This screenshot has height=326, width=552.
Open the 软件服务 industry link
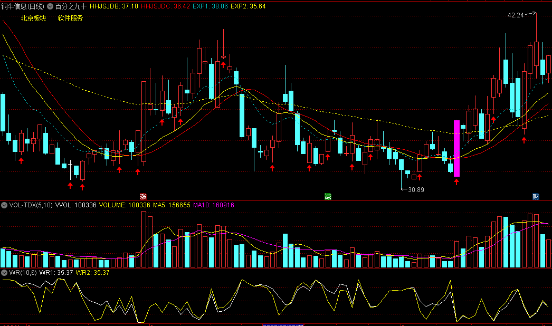pos(70,18)
